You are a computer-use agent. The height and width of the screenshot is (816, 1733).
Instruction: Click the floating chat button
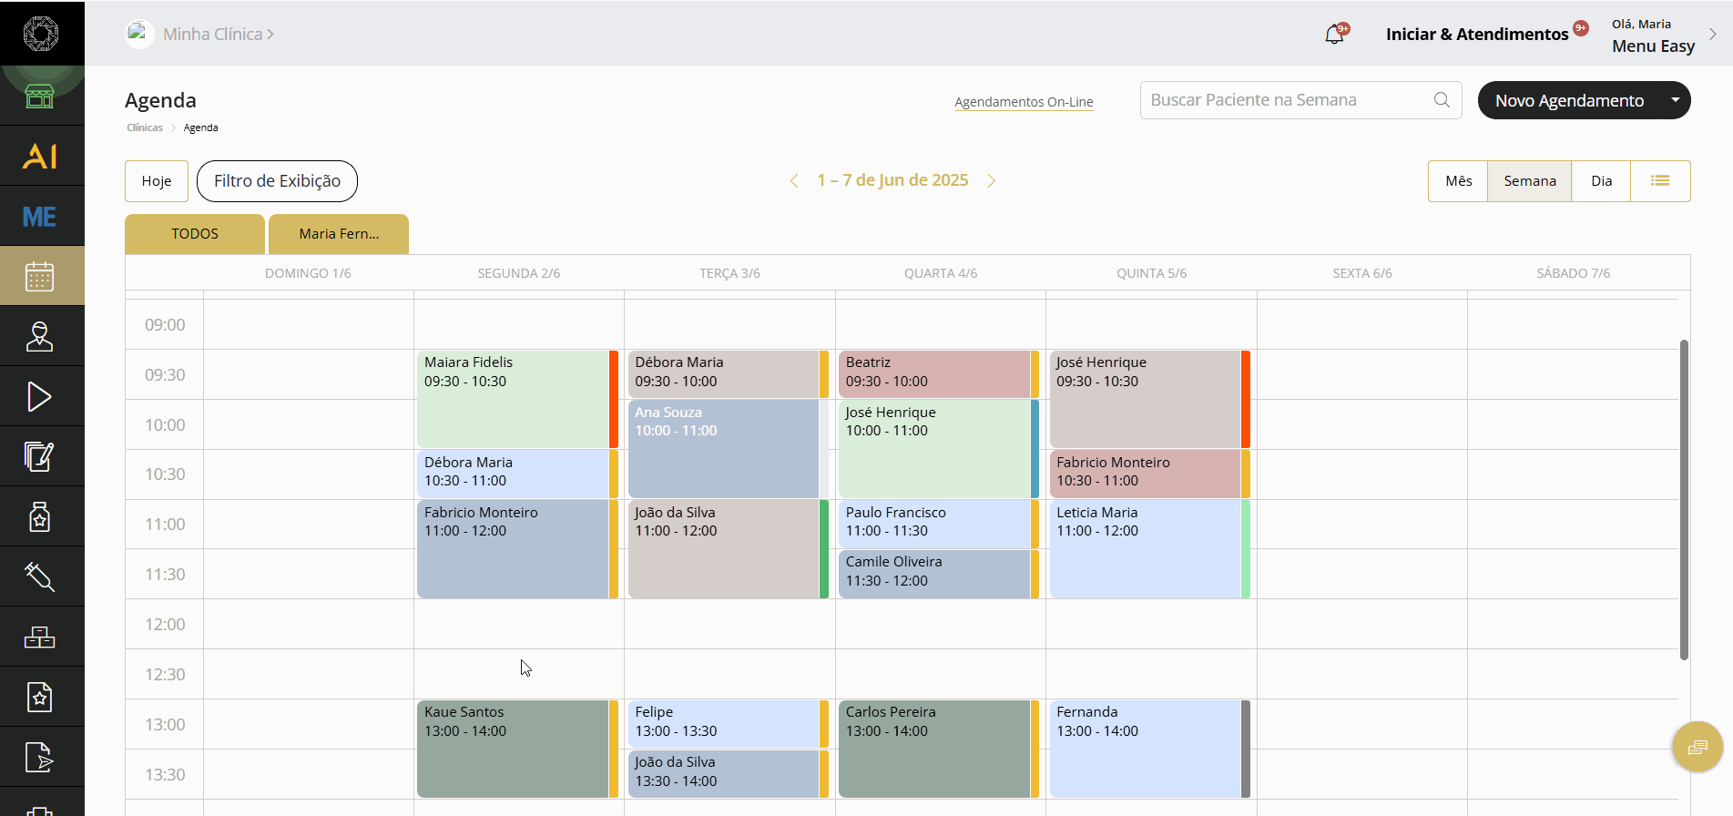tap(1697, 747)
